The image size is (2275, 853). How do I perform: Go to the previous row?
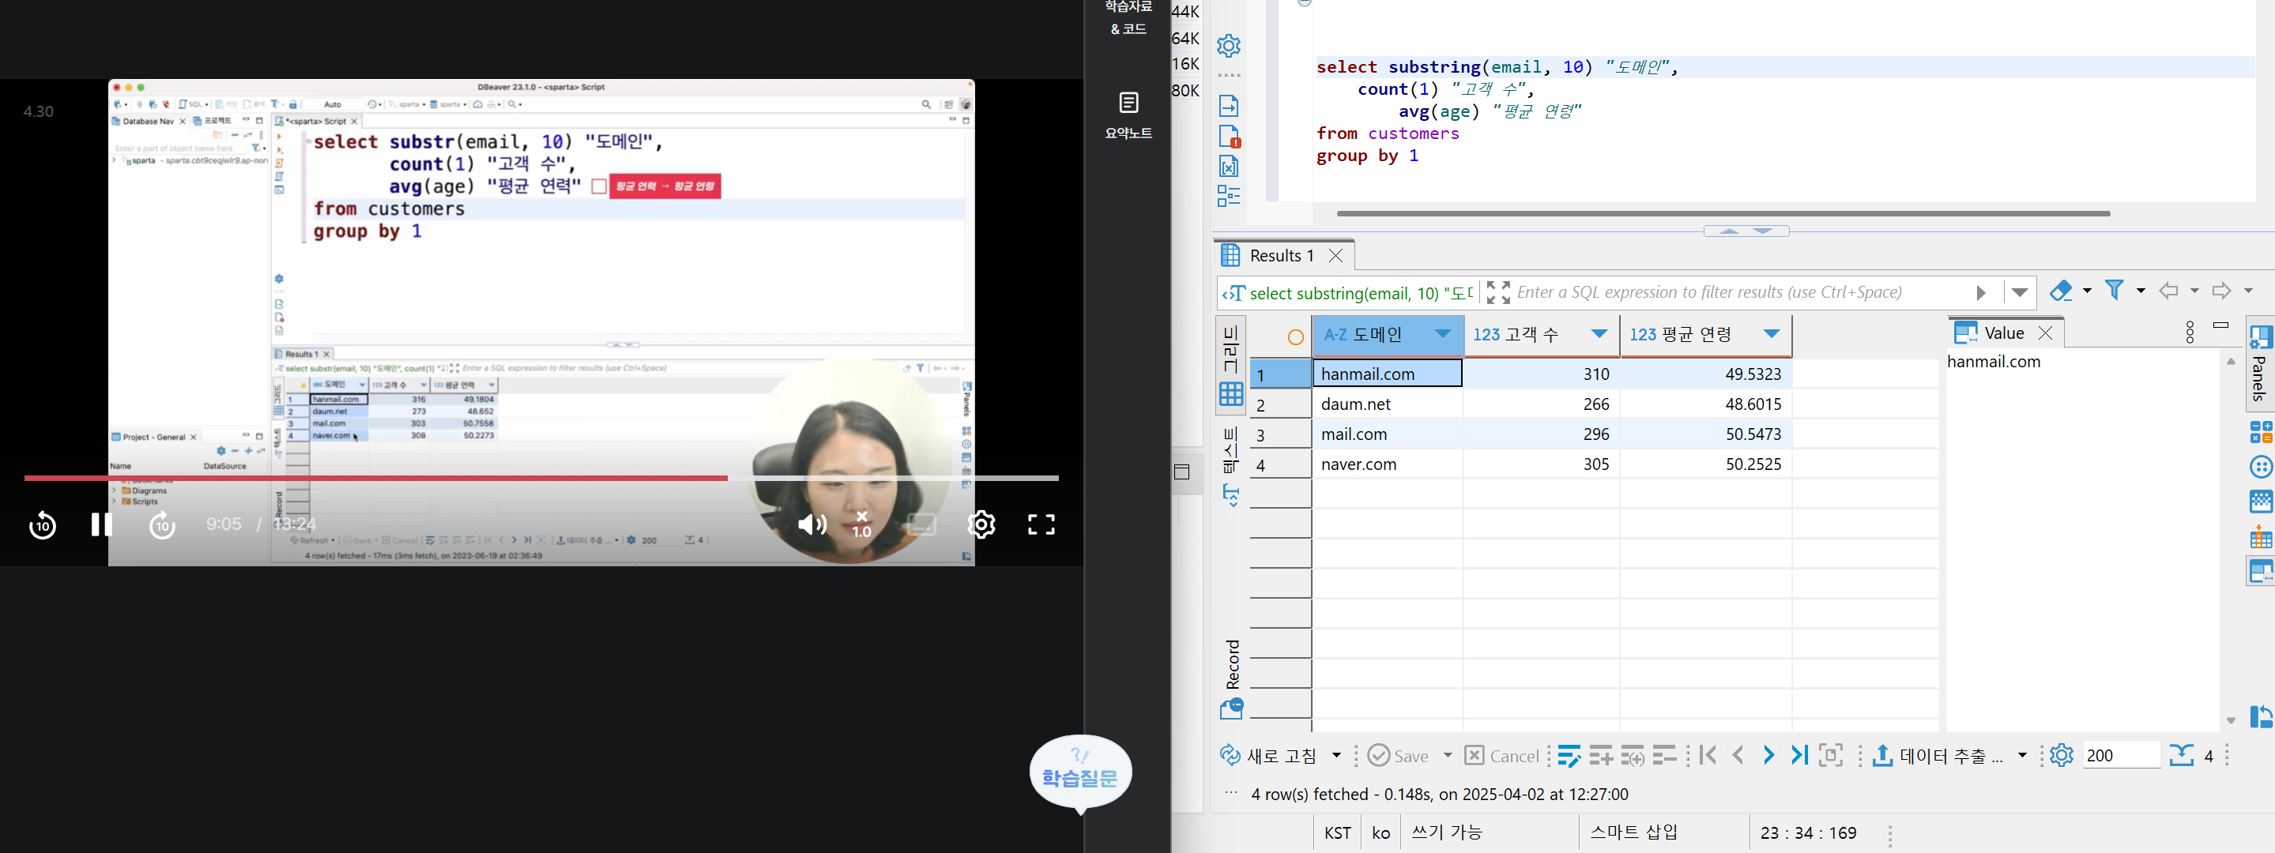point(1738,755)
